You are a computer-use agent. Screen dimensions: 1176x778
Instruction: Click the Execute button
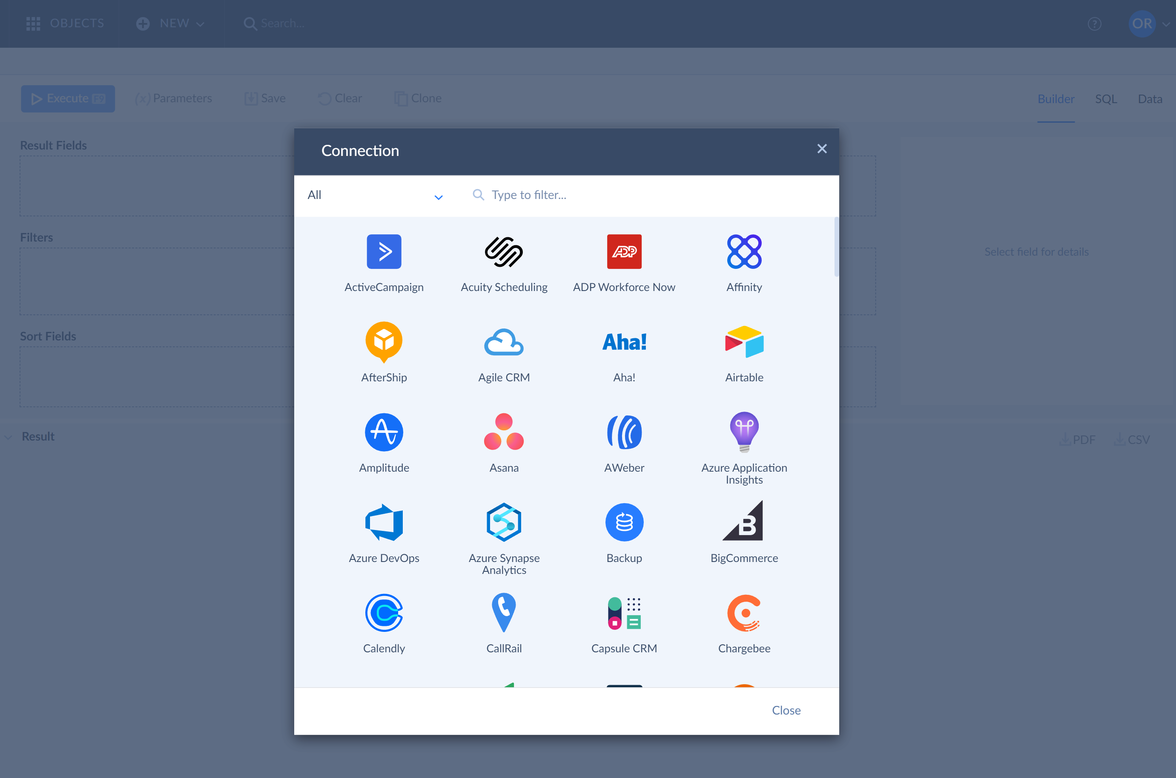click(69, 98)
